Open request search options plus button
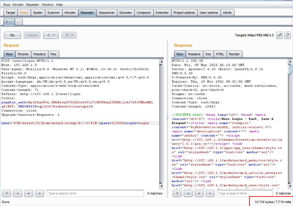This screenshot has width=293, height=206. pos(29,193)
